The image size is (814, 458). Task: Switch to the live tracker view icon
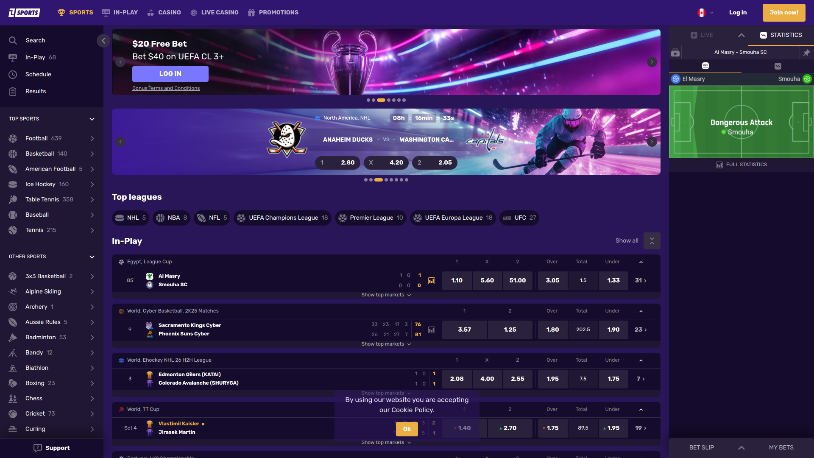tap(705, 66)
